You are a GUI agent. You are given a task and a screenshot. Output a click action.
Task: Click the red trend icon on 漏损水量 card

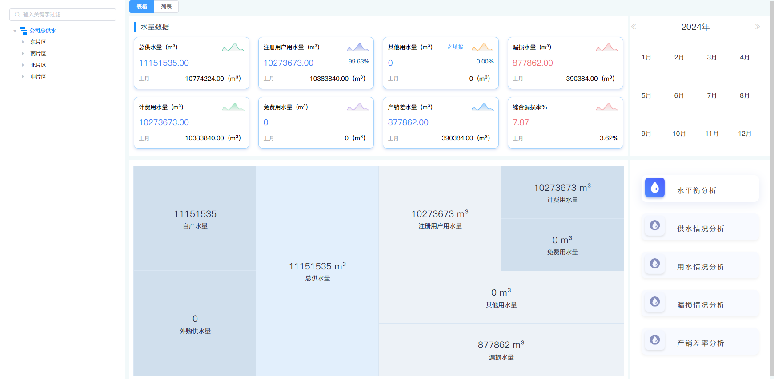pyautogui.click(x=607, y=47)
